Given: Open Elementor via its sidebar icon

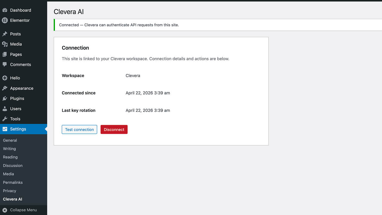Looking at the screenshot, I should [5, 20].
